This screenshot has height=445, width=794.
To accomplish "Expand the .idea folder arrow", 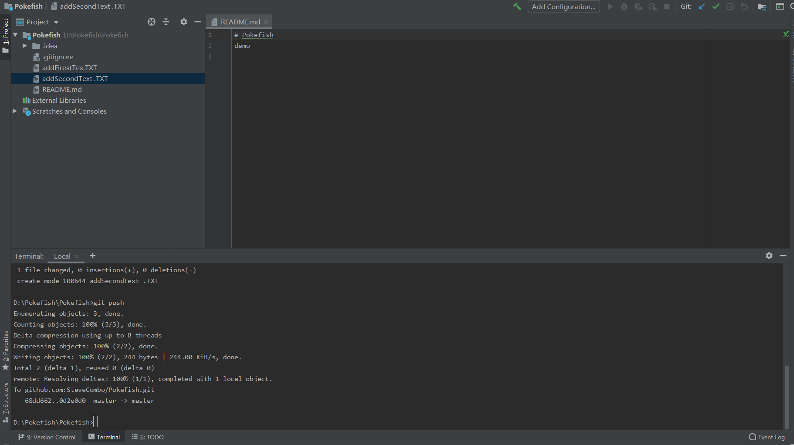I will click(x=25, y=46).
